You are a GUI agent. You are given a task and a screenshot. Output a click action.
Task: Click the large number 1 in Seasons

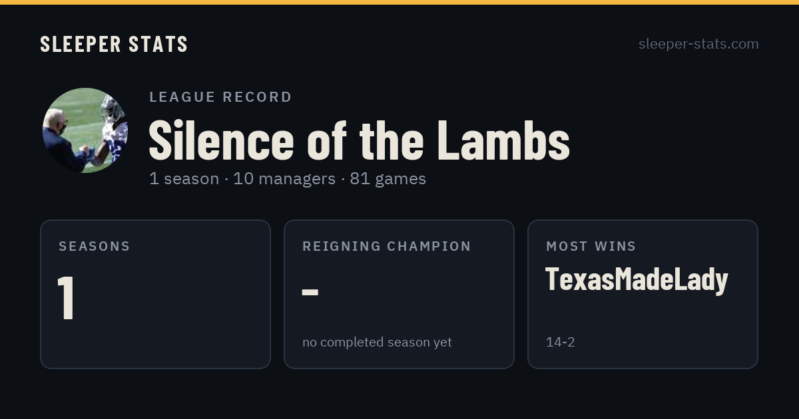pos(66,297)
